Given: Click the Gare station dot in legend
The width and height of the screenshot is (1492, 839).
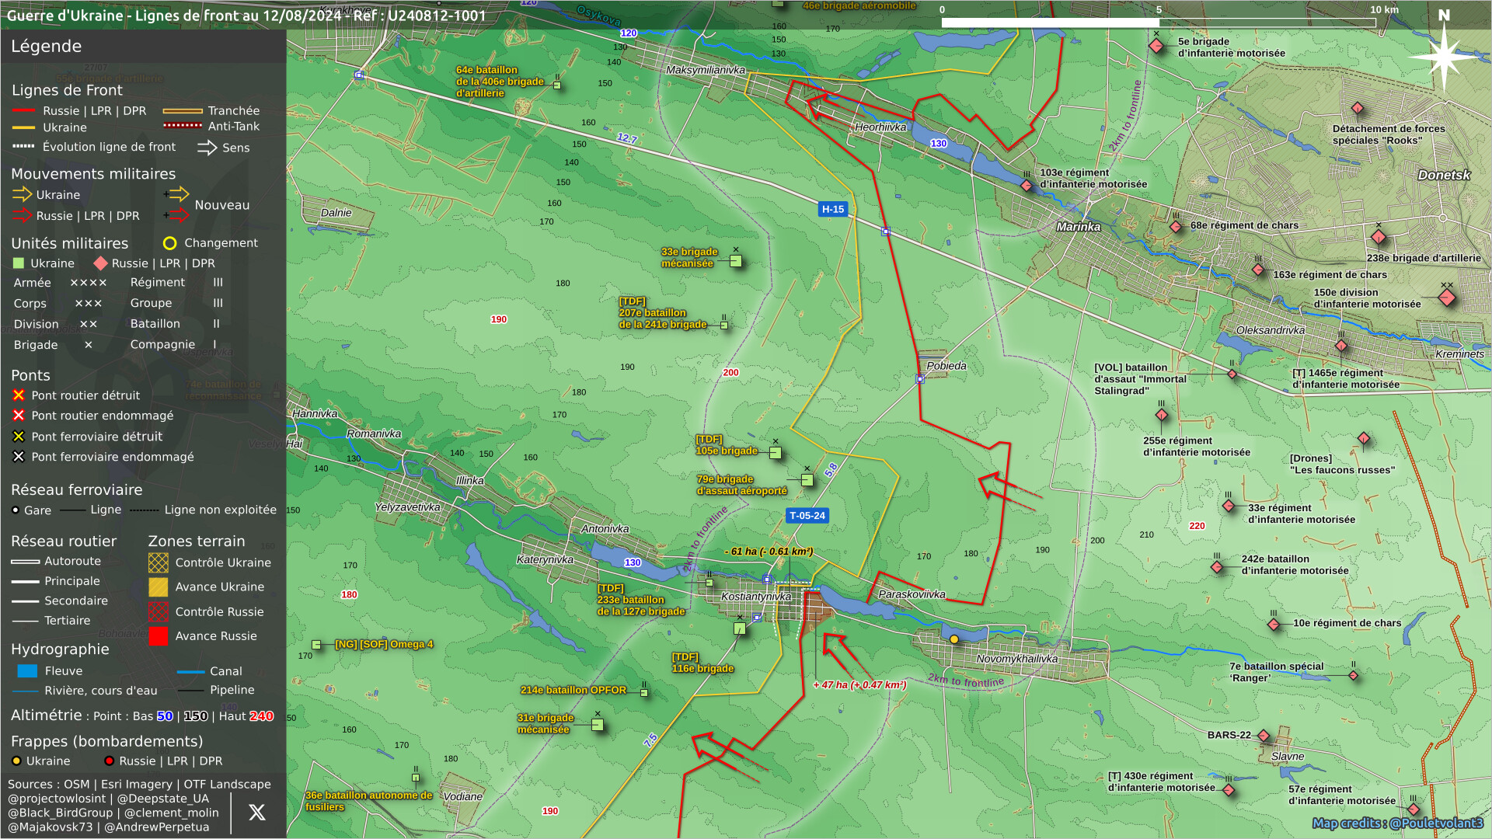Looking at the screenshot, I should tap(16, 510).
